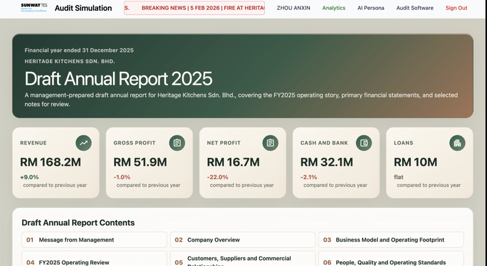The width and height of the screenshot is (487, 266).
Task: Click the Net Profit clipboard icon
Action: coord(270,143)
